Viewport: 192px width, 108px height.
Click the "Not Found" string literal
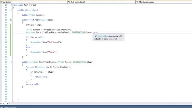(x=54, y=42)
